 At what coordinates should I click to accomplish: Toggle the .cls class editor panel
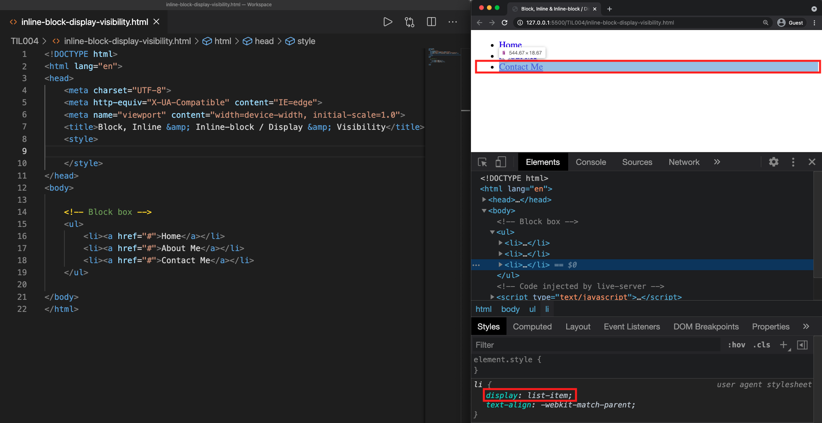point(761,345)
